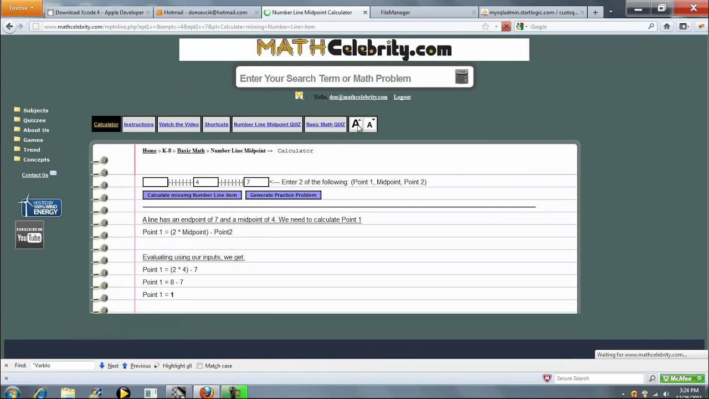Screen dimensions: 709x399
Task: Open Windows Explorer folder on taskbar
Action: tap(68, 392)
